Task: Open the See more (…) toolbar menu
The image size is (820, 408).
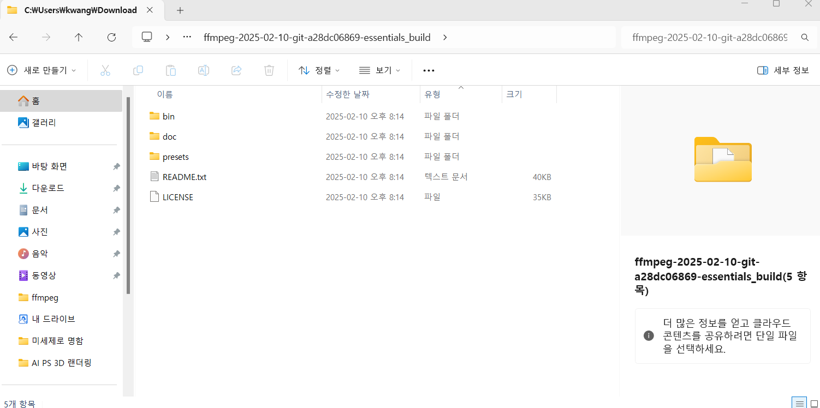Action: coord(429,70)
